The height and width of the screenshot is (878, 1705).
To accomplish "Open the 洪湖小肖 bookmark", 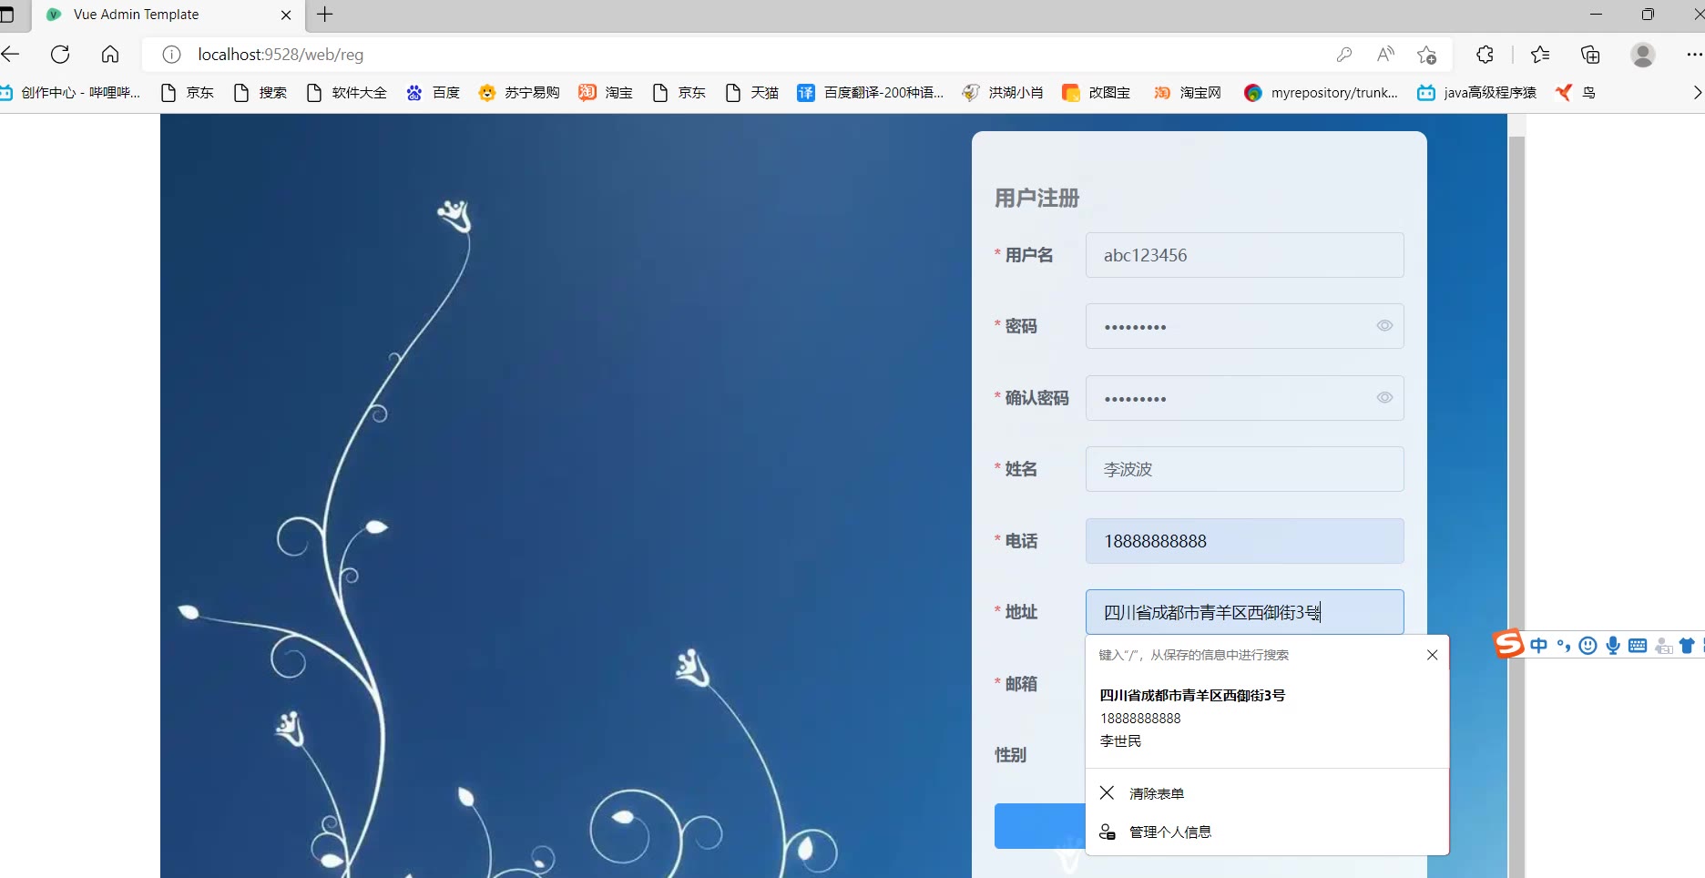I will click(1004, 93).
